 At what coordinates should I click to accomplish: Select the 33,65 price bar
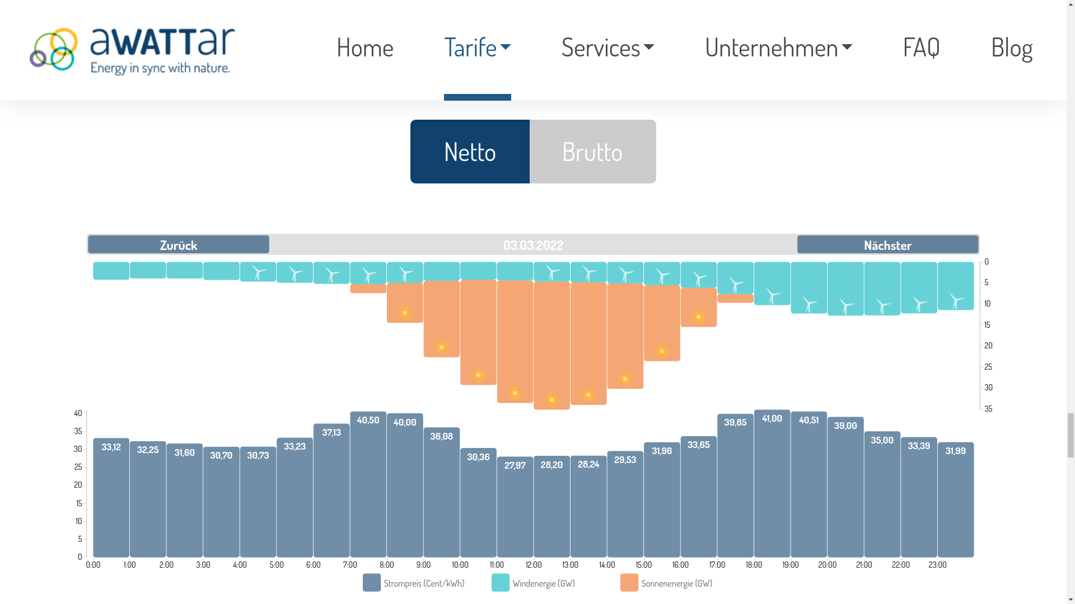699,497
